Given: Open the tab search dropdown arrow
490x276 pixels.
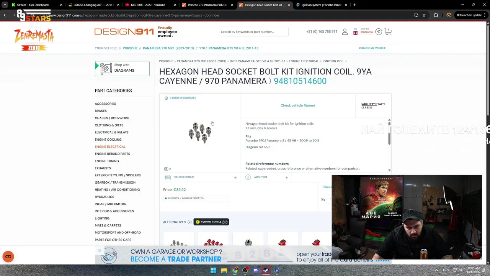Looking at the screenshot, I should (x=5, y=5).
